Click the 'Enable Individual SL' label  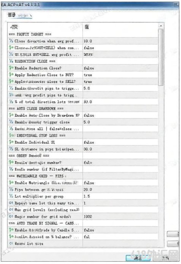click(35, 142)
